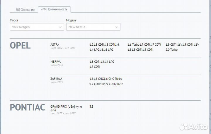This screenshot has height=134, width=211.
Task: Select the MERIVA model entry
Action: tap(56, 62)
